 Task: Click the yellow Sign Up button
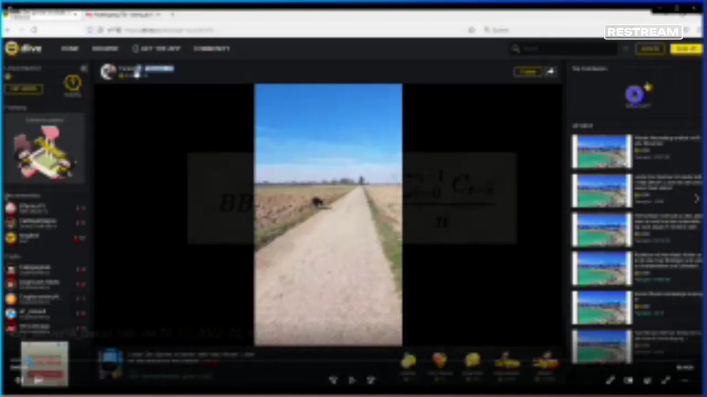click(x=685, y=49)
